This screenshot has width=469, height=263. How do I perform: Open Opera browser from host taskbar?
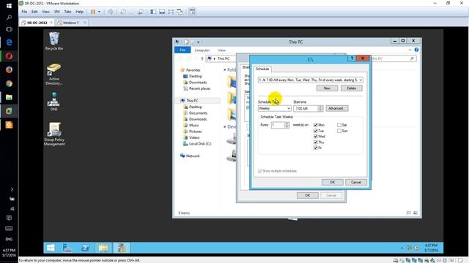9,56
